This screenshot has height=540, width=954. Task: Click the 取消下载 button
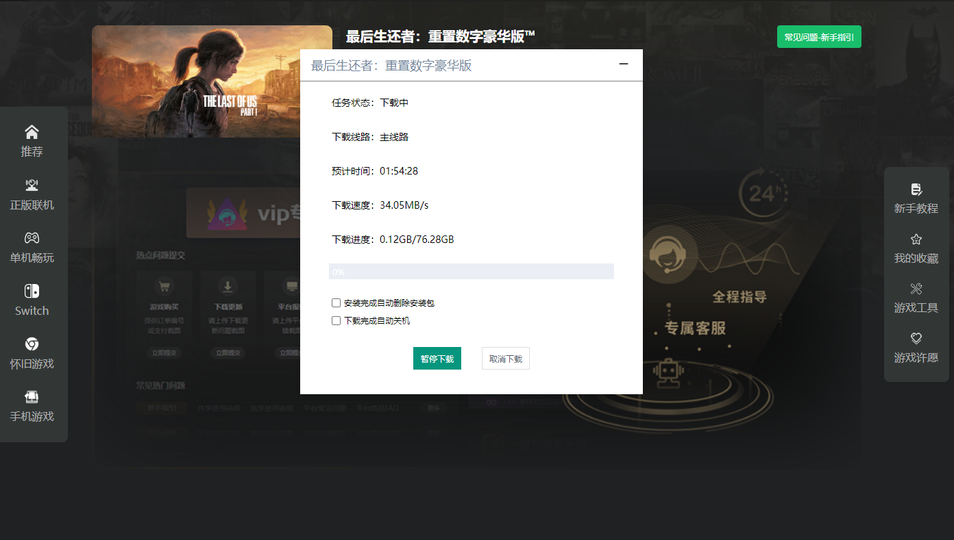point(505,359)
